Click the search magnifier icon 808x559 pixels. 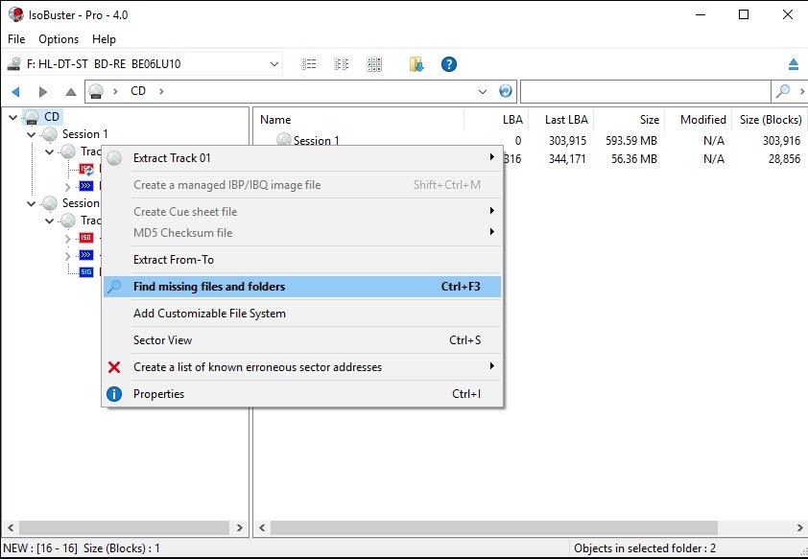click(783, 91)
